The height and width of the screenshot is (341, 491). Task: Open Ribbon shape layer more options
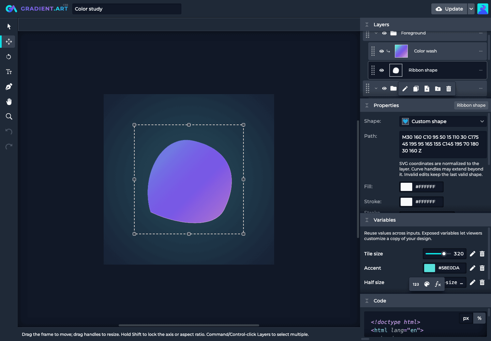(x=481, y=70)
